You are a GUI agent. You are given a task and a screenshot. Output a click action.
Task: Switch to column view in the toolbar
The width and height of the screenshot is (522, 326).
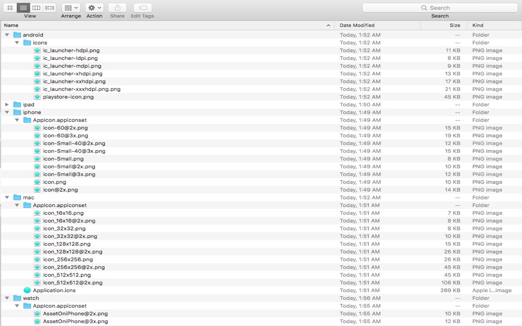coord(36,7)
